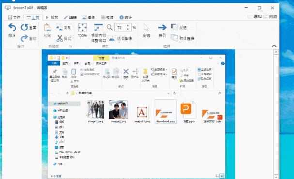Click the thumbnail.jpeg file in the frame
The image size is (294, 179).
[x=166, y=112]
